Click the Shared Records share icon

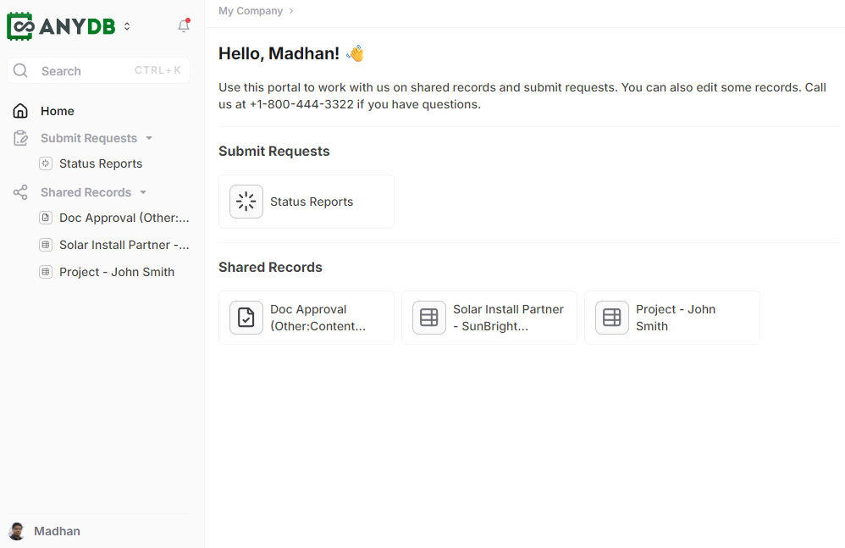20,192
